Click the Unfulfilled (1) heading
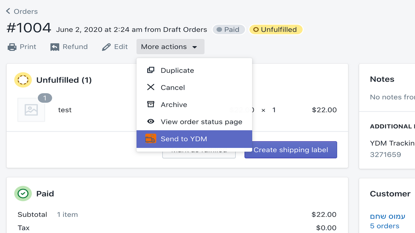Image resolution: width=415 pixels, height=233 pixels. point(64,80)
